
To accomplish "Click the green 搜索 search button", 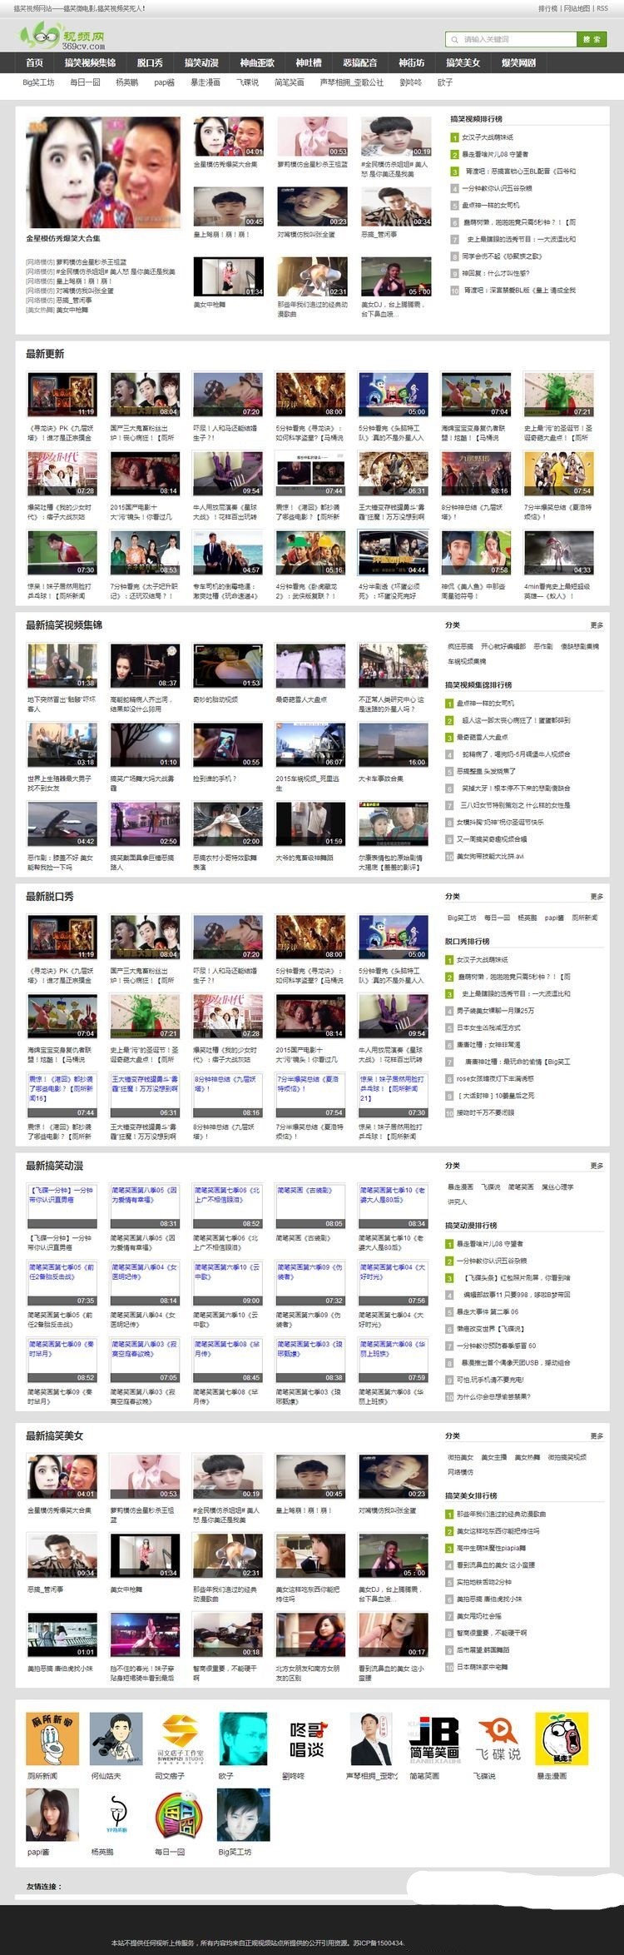I will coord(592,39).
